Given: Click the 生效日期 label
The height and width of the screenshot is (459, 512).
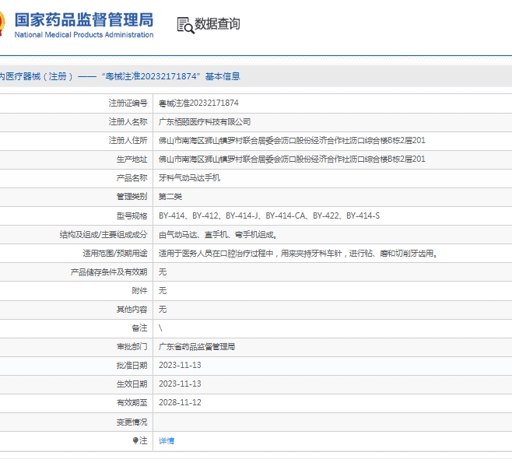Looking at the screenshot, I should coord(132,384).
